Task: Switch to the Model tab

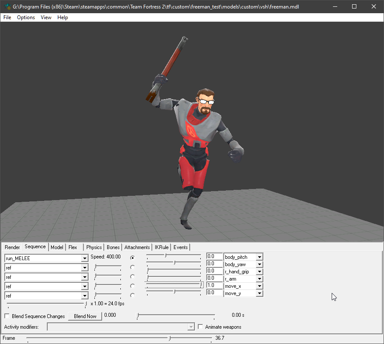Action: pos(57,247)
